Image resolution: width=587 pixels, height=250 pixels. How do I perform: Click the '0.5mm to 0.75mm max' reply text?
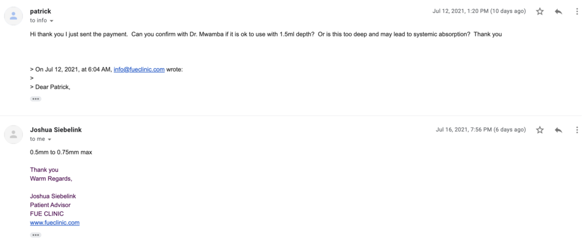click(x=61, y=153)
